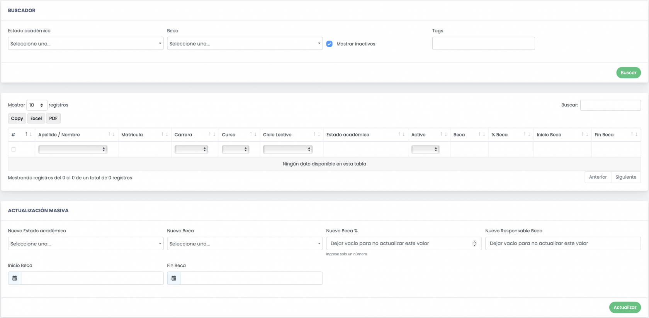
Task: Tick the select-all checkbox in table filter row
Action: 14,149
